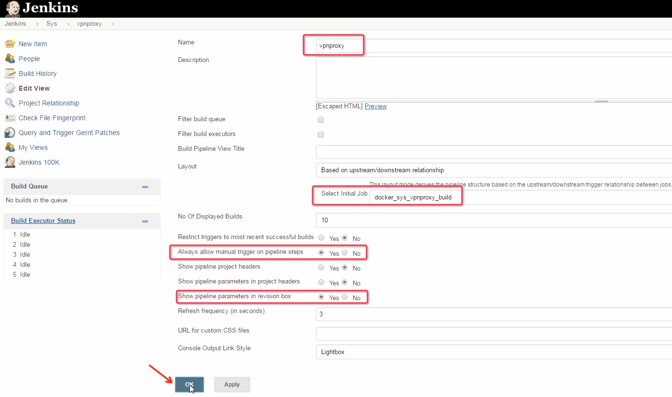Choose No for Always allow manual trigger

345,253
